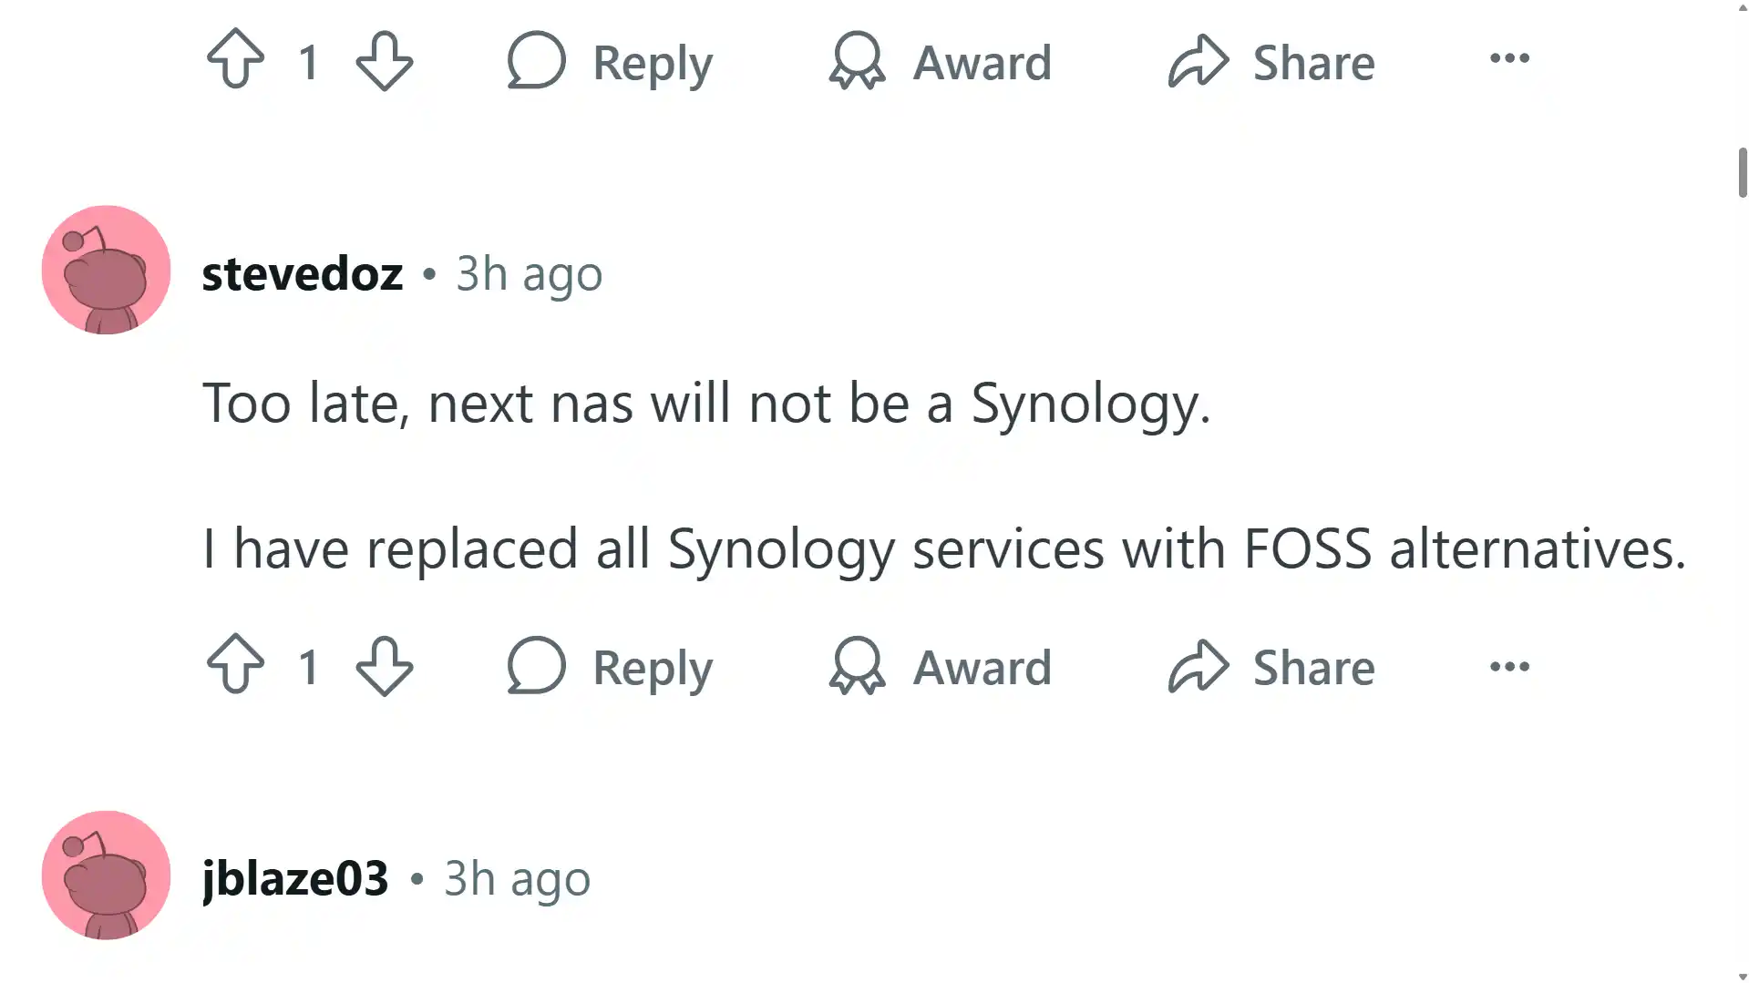
Task: Open more options for stevedoz's comment
Action: point(1509,667)
